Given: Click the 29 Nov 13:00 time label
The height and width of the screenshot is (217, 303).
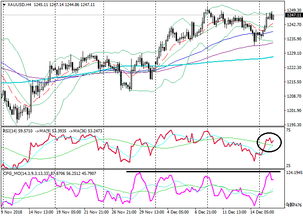Looking at the screenshot, I should [x=151, y=213].
